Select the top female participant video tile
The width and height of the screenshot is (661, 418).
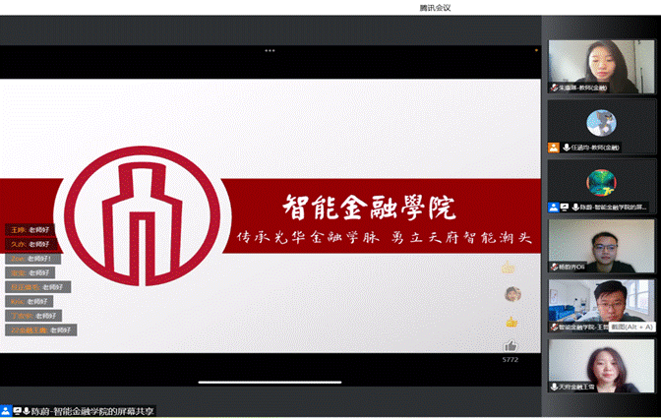[x=601, y=67]
